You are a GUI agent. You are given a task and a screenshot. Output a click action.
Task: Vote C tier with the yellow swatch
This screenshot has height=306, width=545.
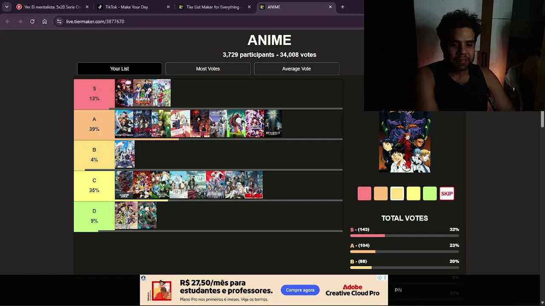click(x=413, y=193)
